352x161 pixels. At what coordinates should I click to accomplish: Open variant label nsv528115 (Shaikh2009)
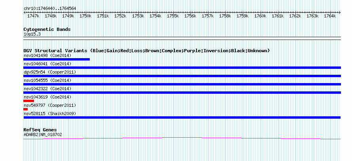click(50, 114)
